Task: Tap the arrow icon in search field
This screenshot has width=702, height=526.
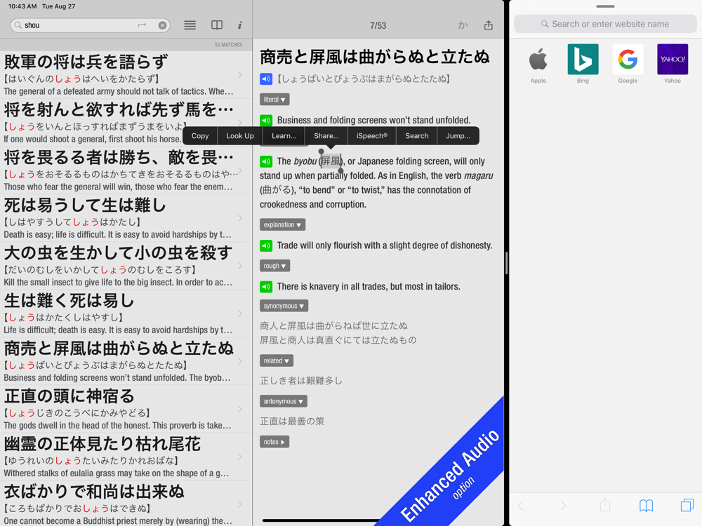Action: pyautogui.click(x=142, y=25)
